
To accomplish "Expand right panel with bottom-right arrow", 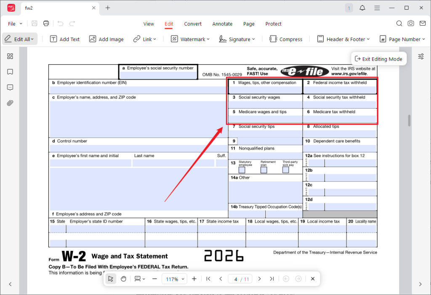I will tap(420, 284).
